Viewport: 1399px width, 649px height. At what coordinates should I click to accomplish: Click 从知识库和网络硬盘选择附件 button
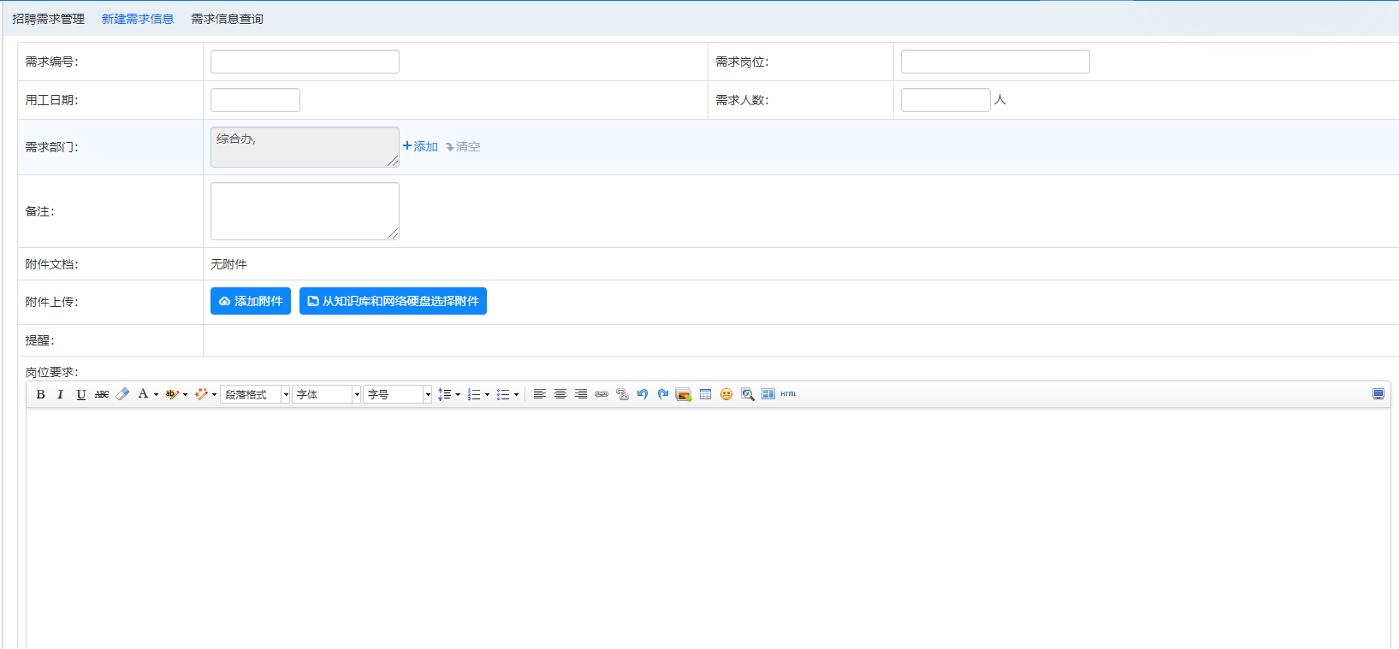[393, 301]
